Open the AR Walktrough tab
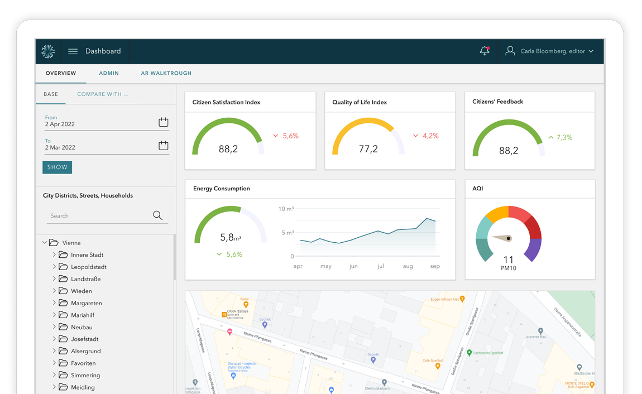This screenshot has width=642, height=394. tap(166, 73)
